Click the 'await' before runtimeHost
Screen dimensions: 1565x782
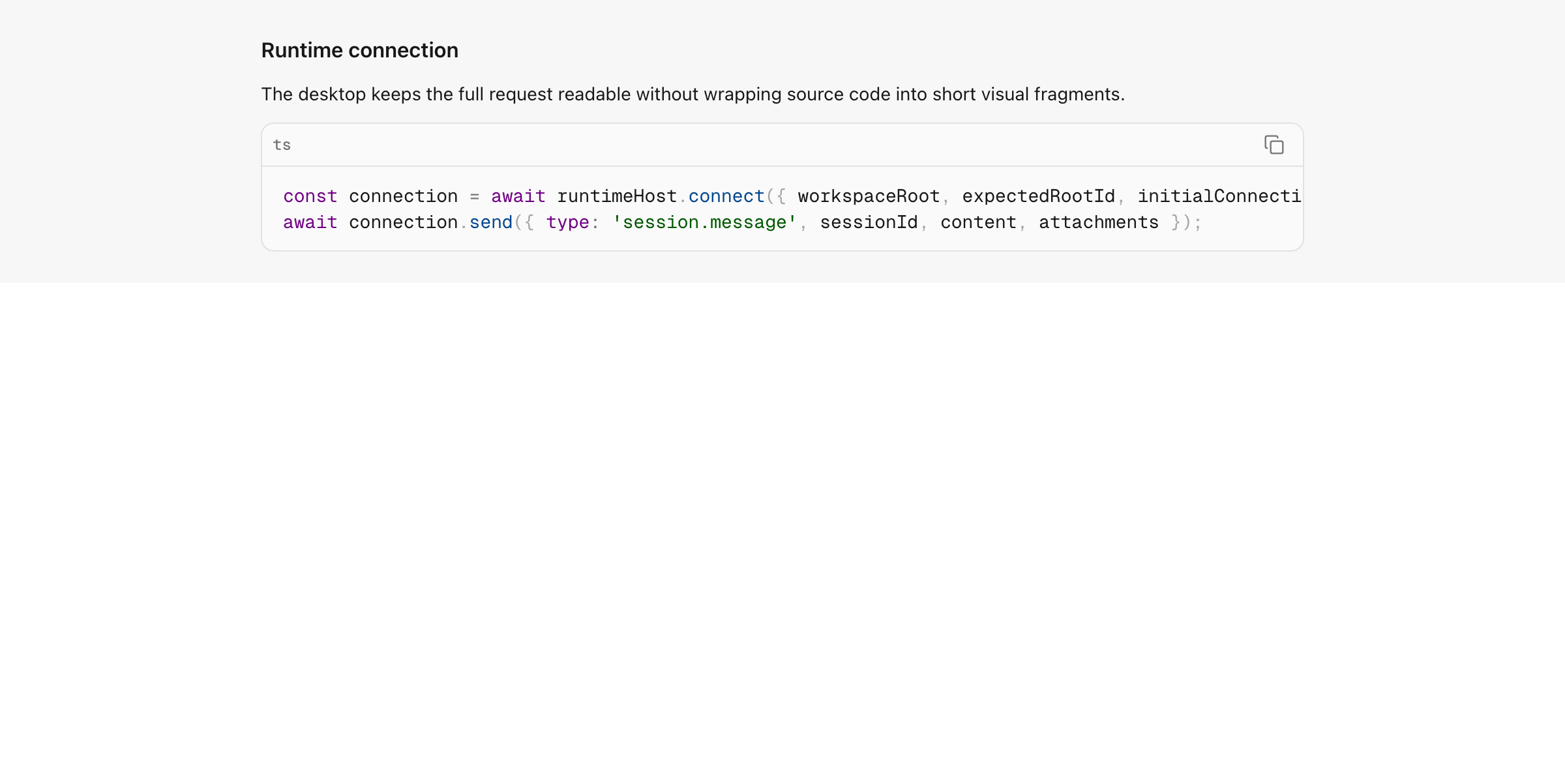tap(518, 196)
